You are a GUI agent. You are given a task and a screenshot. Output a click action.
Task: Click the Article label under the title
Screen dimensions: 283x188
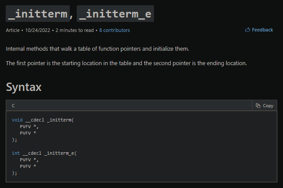(x=13, y=30)
